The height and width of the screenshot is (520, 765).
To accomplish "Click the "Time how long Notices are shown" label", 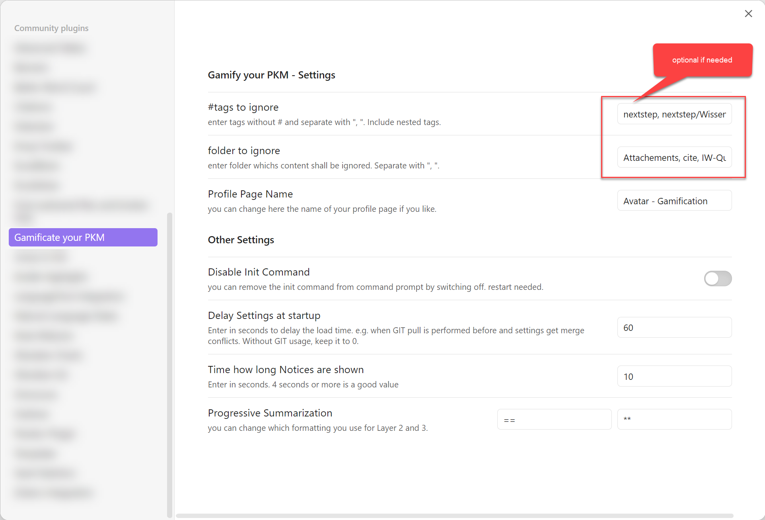I will tap(286, 369).
